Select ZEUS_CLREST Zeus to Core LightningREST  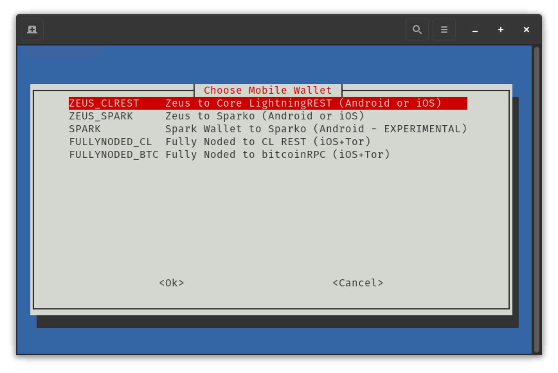[268, 103]
